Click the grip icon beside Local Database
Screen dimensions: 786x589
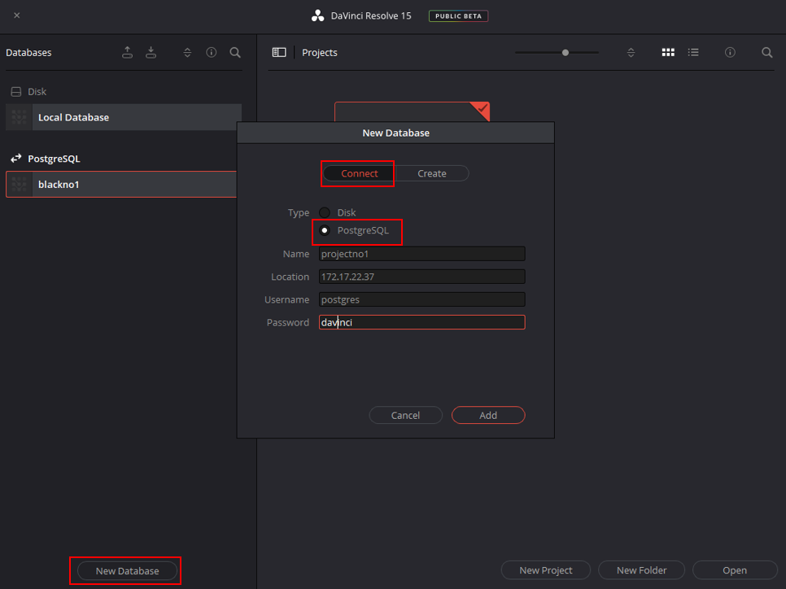point(19,117)
